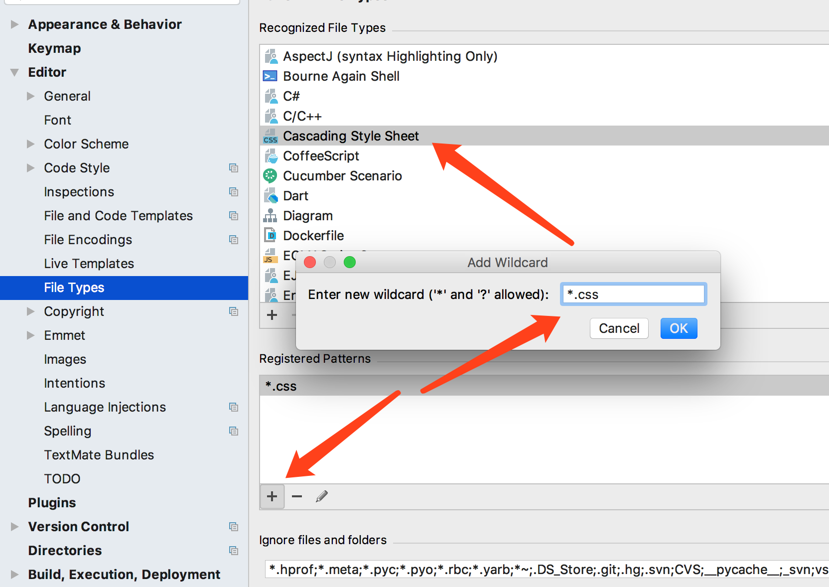Edit the selected pattern with pencil icon
This screenshot has width=829, height=587.
(x=322, y=496)
